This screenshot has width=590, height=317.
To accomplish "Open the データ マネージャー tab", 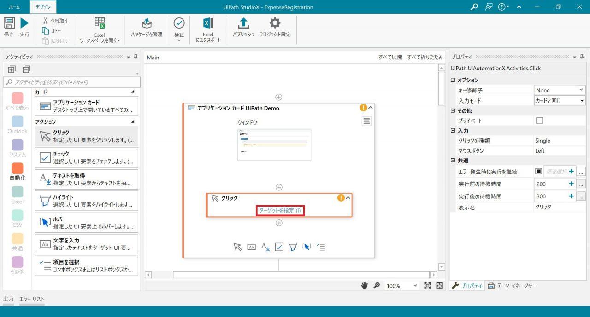I will pos(512,286).
